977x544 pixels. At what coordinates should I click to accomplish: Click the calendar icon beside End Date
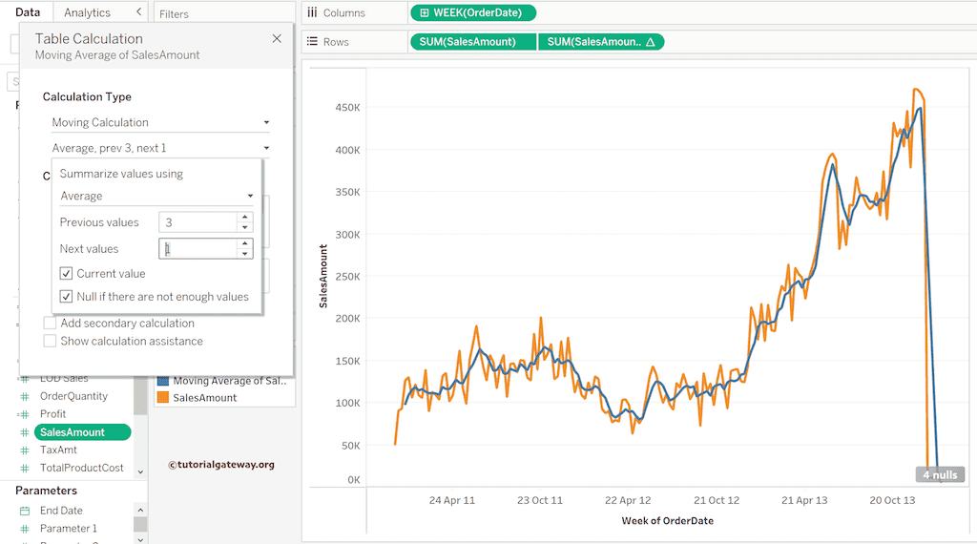pyautogui.click(x=25, y=511)
